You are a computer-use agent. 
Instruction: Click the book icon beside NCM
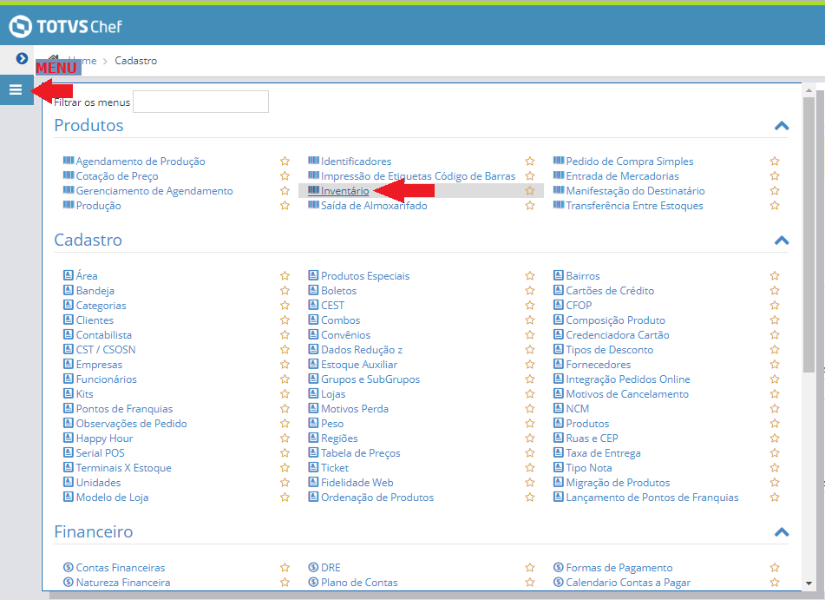tap(559, 408)
